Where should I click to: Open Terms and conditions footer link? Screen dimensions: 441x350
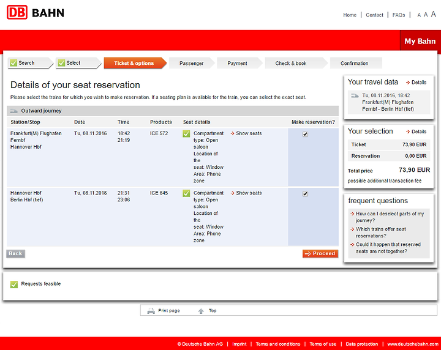click(278, 344)
